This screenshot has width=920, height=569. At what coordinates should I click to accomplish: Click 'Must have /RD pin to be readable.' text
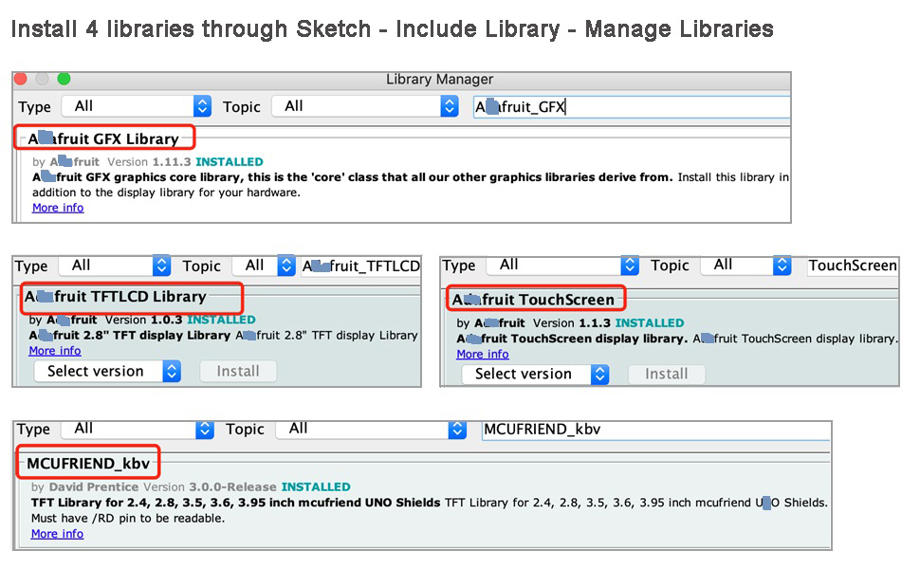[128, 519]
